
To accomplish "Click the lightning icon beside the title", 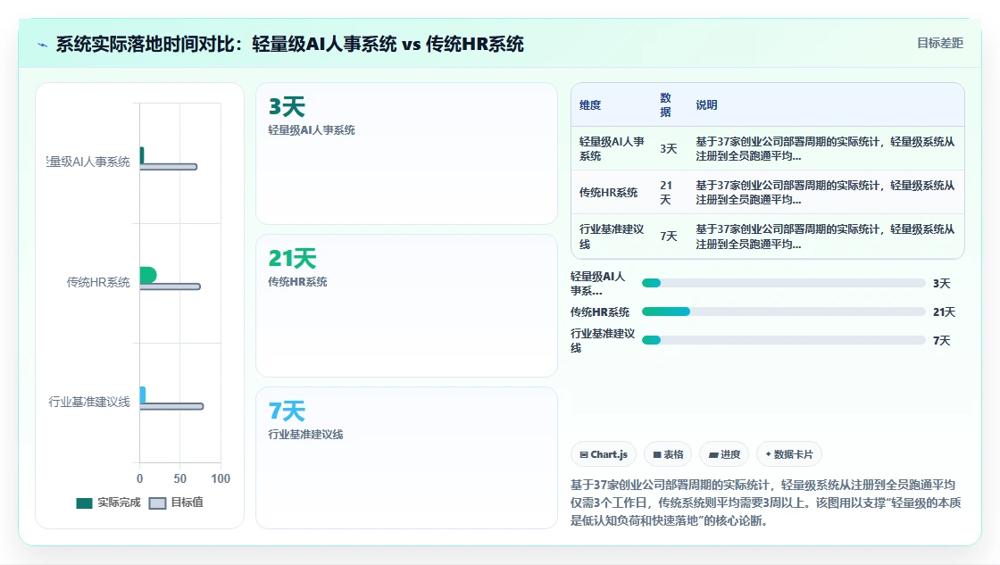I will (x=43, y=45).
